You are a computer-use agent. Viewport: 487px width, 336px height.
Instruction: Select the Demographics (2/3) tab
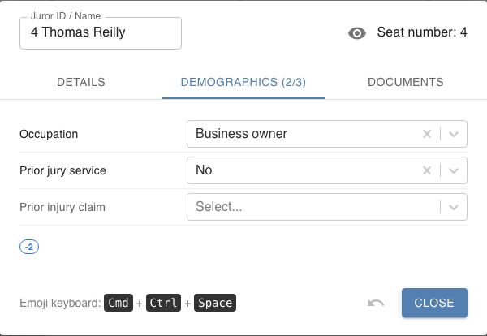[x=243, y=82]
